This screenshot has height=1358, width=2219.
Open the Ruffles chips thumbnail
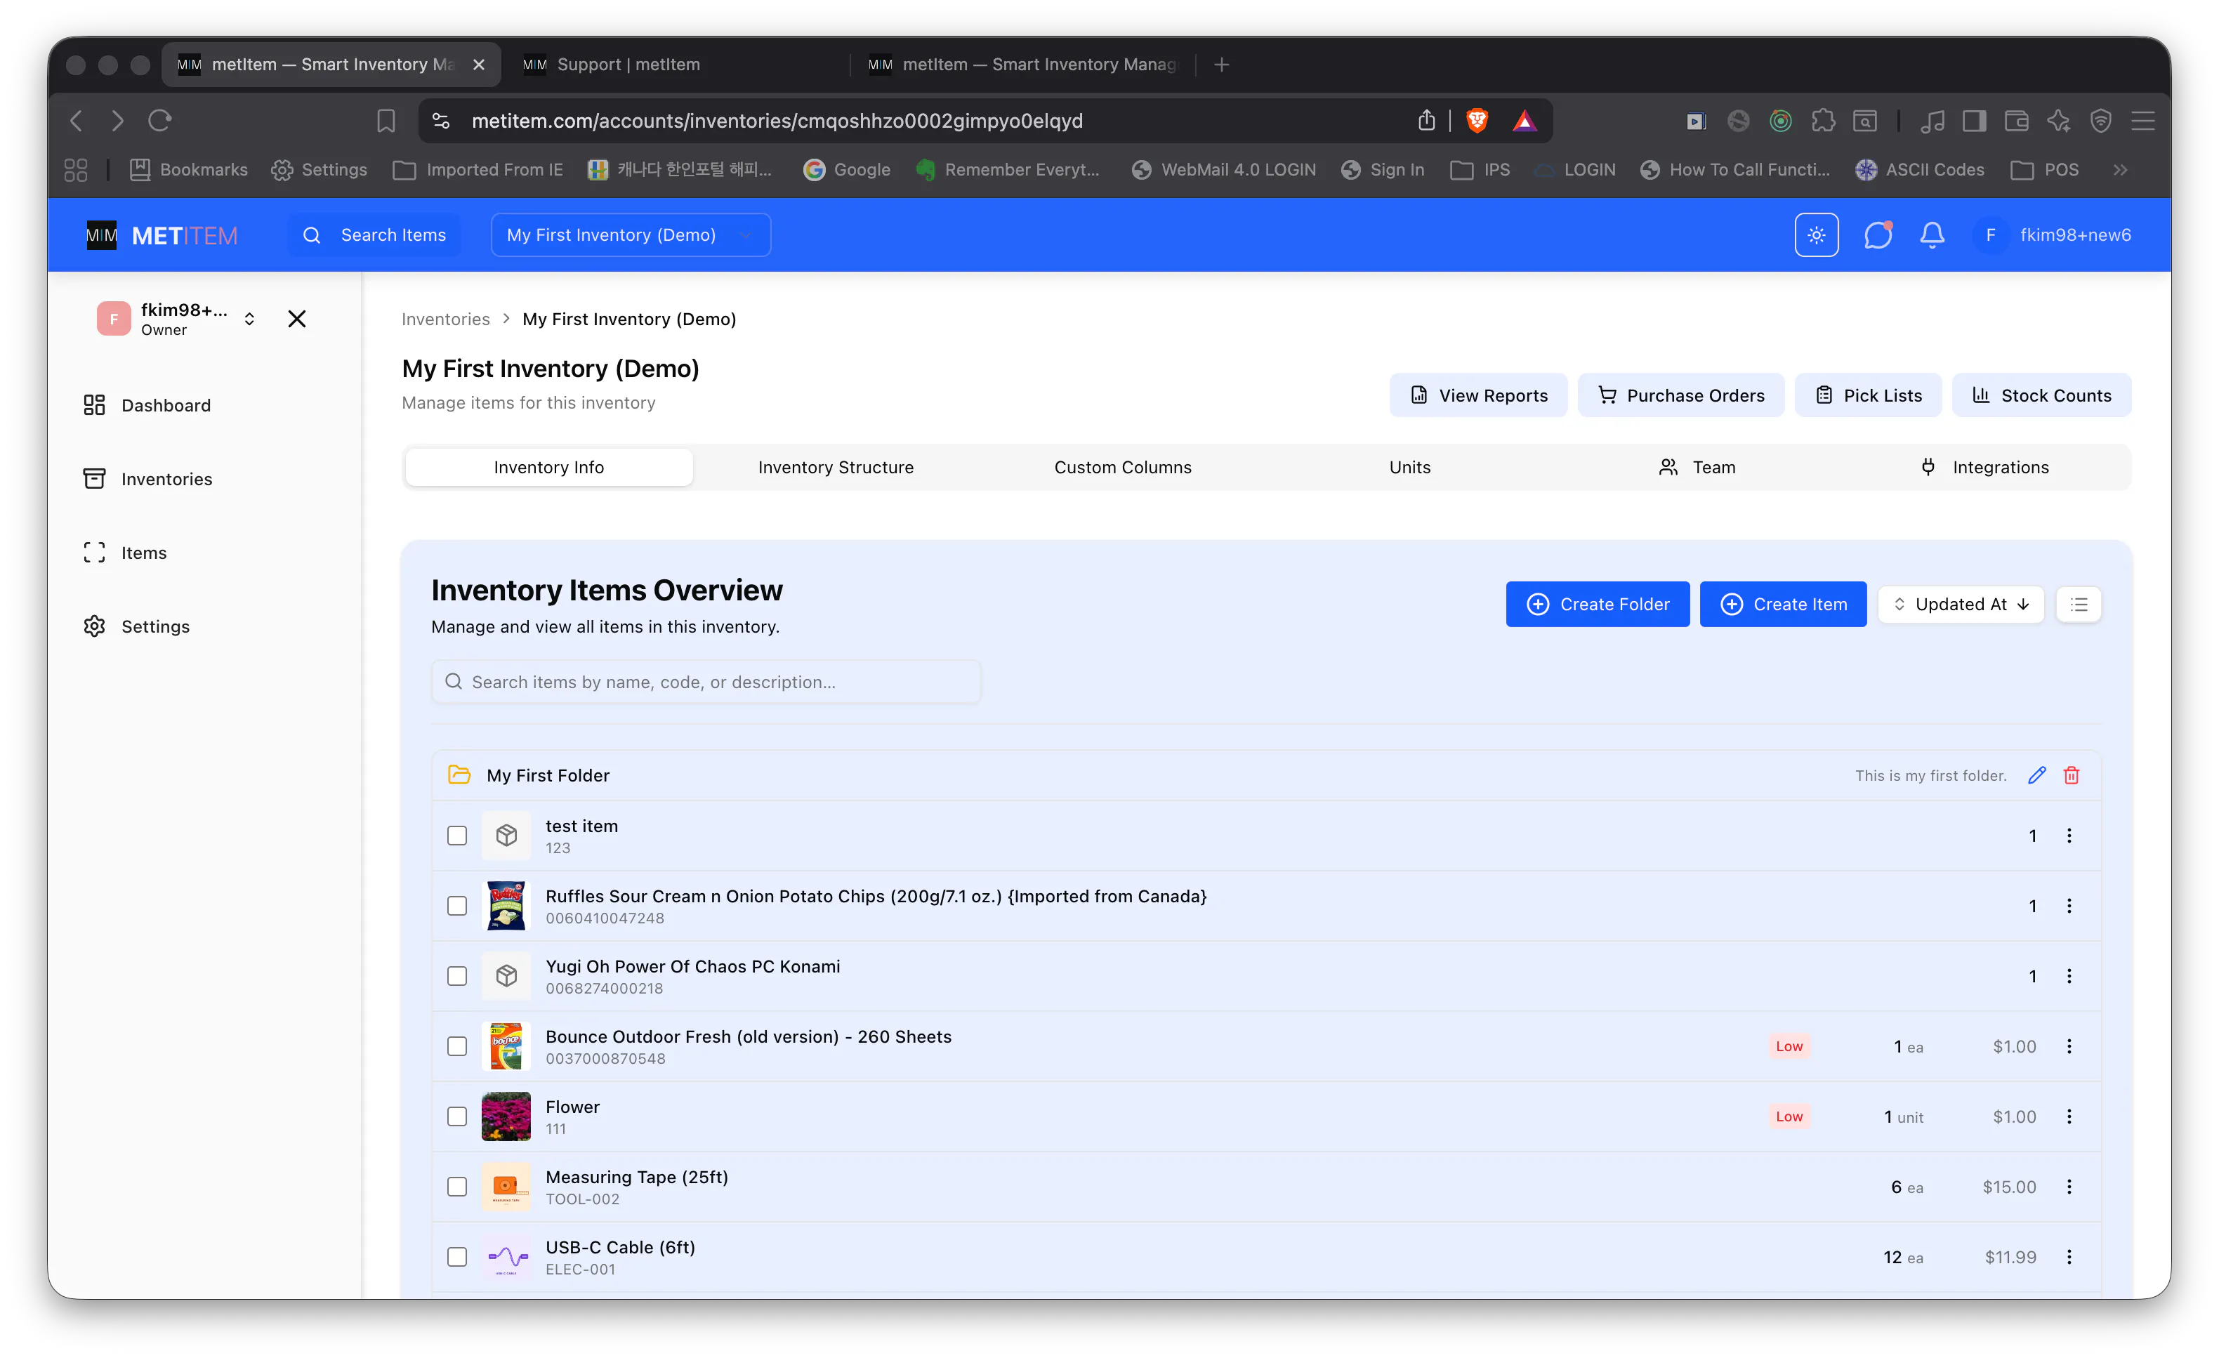[506, 906]
